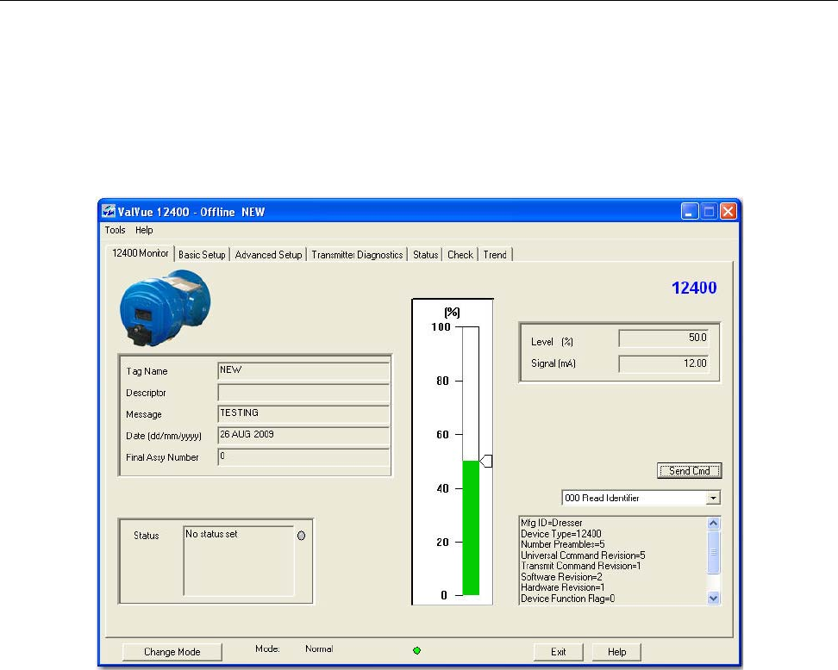
Task: Click 'Number Preambles=5' line
Action: pos(563,544)
